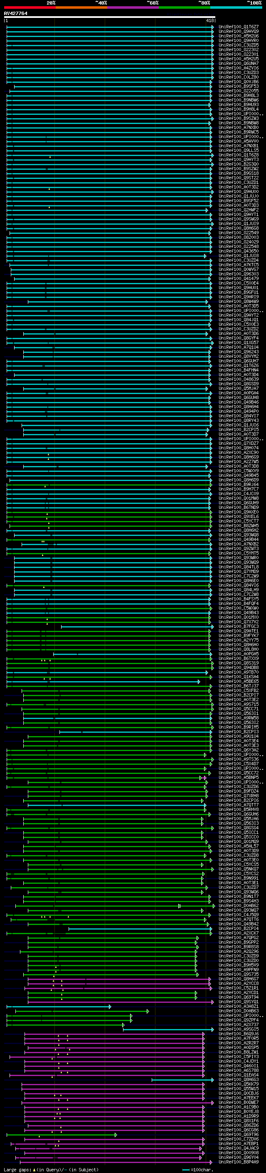Select hit label UniRef100_A5AVV0
Viewport: 266px width, 1173px height.
(x=238, y=141)
